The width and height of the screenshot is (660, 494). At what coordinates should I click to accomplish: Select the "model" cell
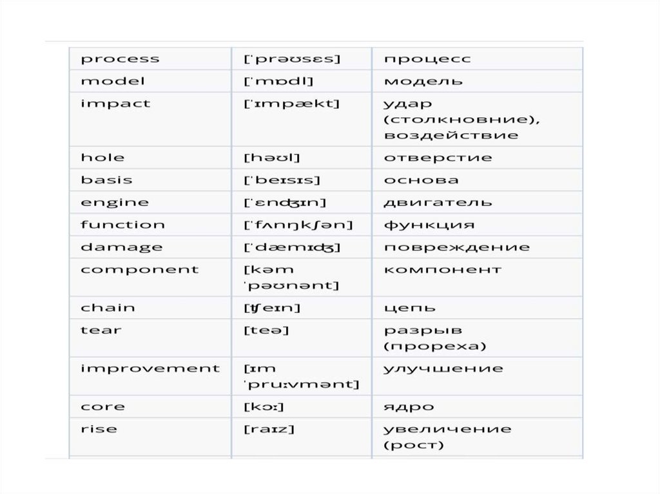113,81
